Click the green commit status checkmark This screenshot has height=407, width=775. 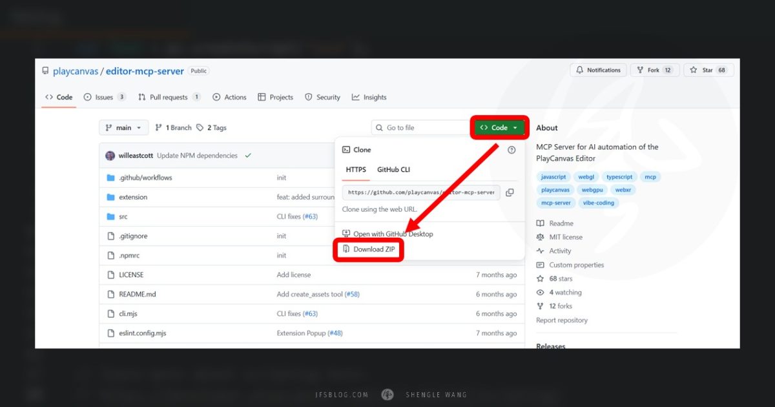[248, 156]
